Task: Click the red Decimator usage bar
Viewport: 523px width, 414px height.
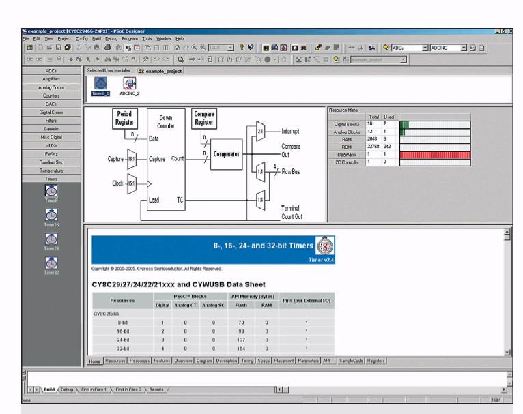Action: (x=435, y=155)
